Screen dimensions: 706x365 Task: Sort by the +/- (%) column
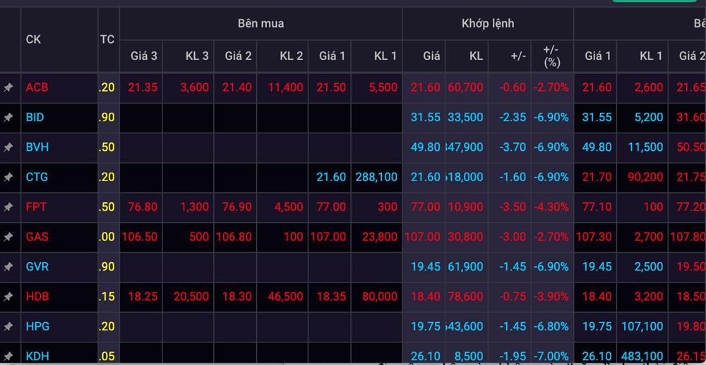click(x=551, y=56)
